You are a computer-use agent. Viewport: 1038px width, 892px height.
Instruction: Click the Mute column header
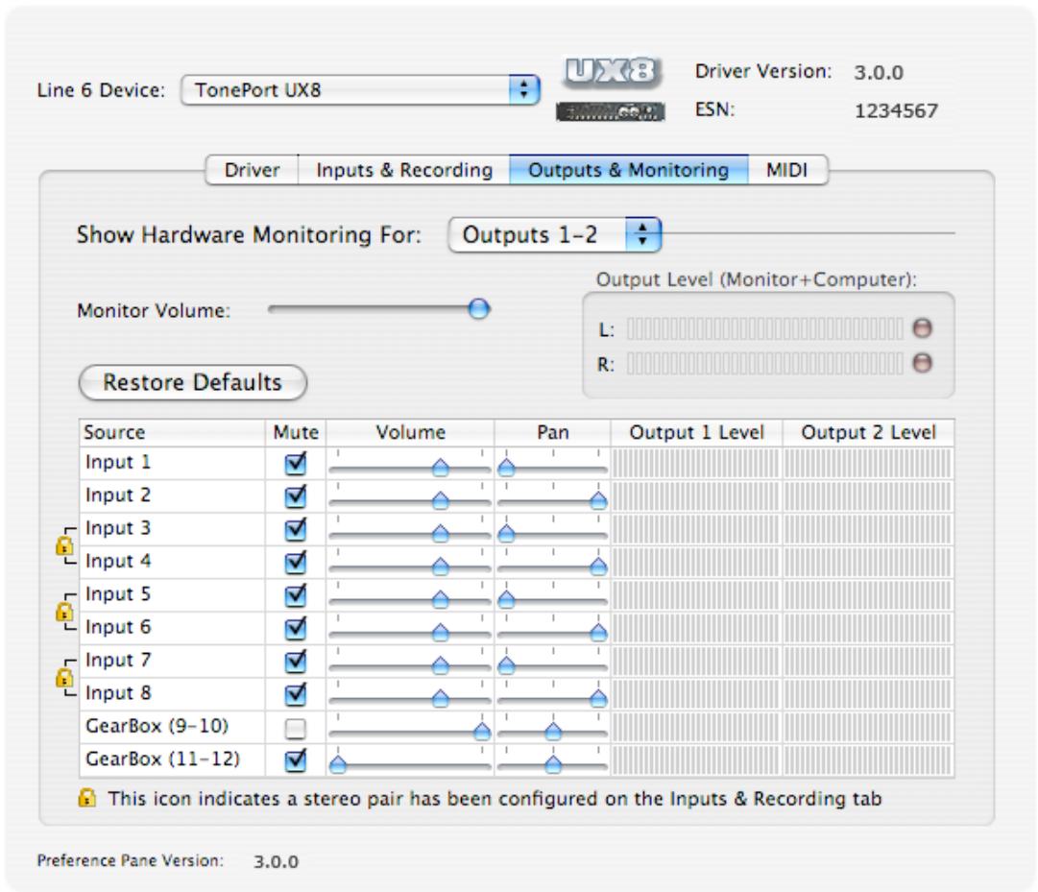pos(296,432)
